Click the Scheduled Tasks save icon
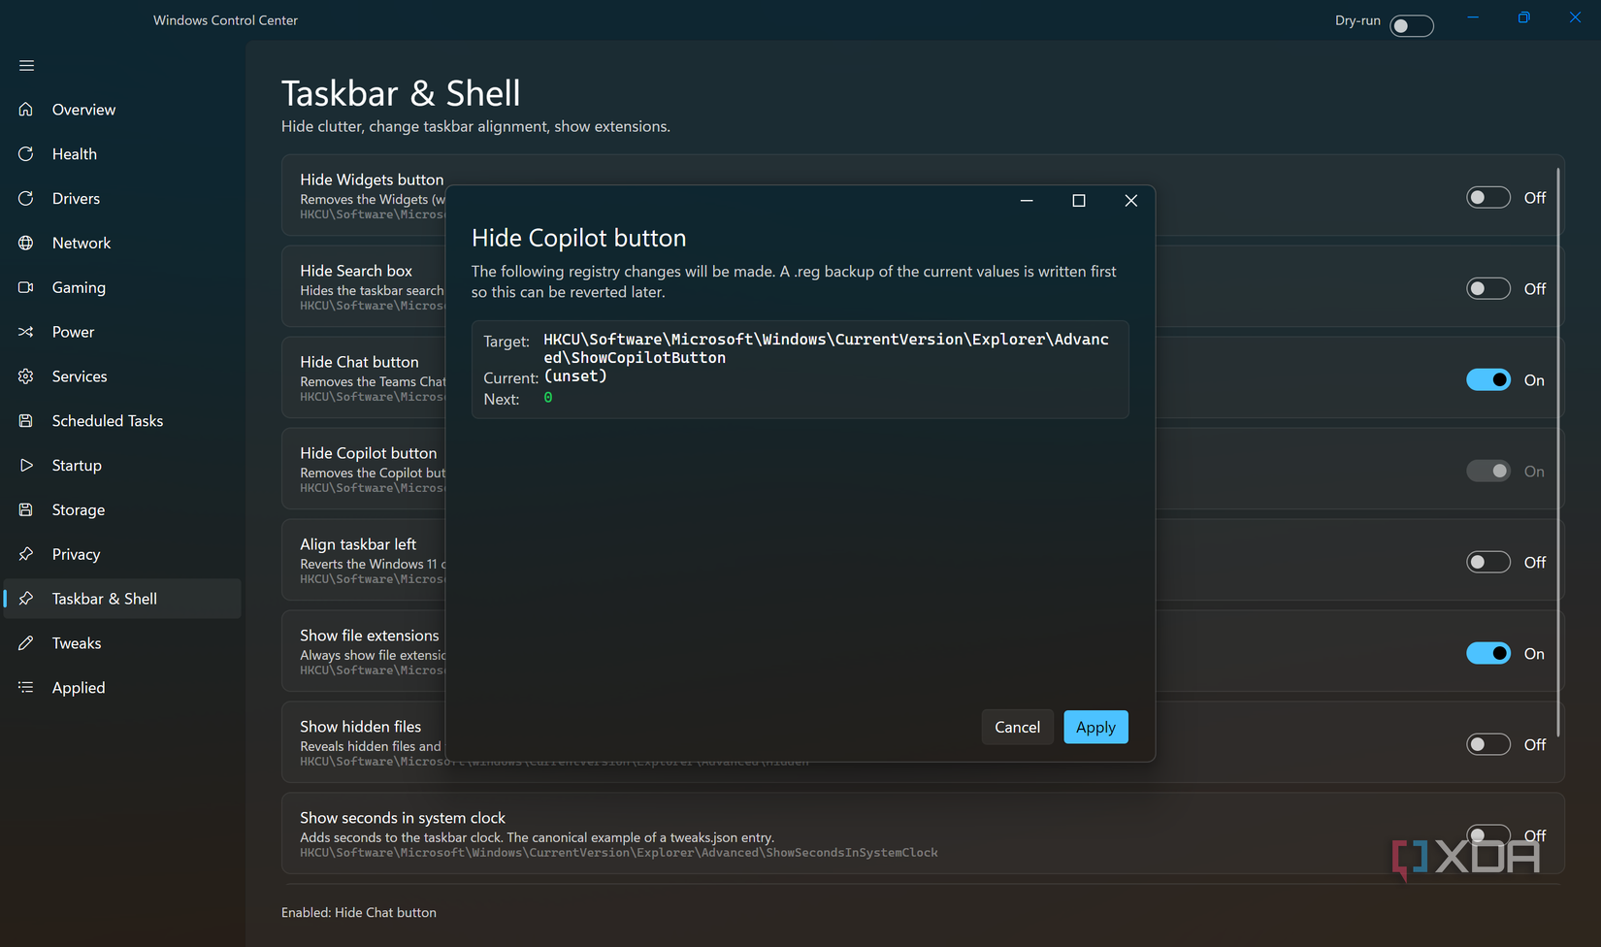Image resolution: width=1601 pixels, height=947 pixels. pyautogui.click(x=26, y=421)
